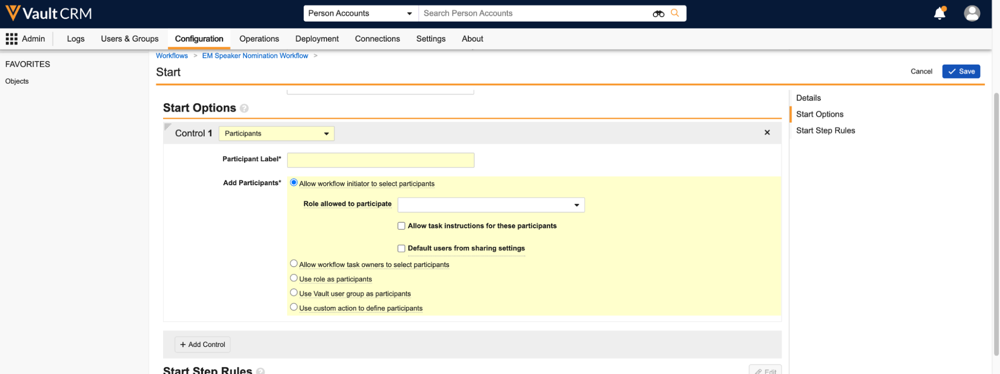Enable task instructions for these participants

(401, 226)
